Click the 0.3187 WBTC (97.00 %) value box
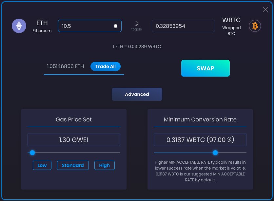The image size is (274, 201). point(200,140)
